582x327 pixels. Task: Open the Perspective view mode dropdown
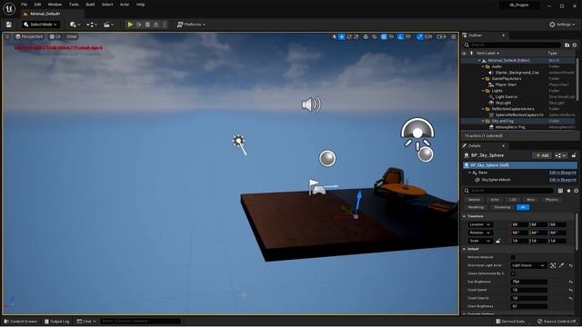(29, 36)
